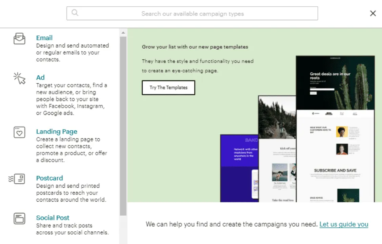Select the Postcard campaign heading
Screen dimensions: 382x244
pos(50,178)
